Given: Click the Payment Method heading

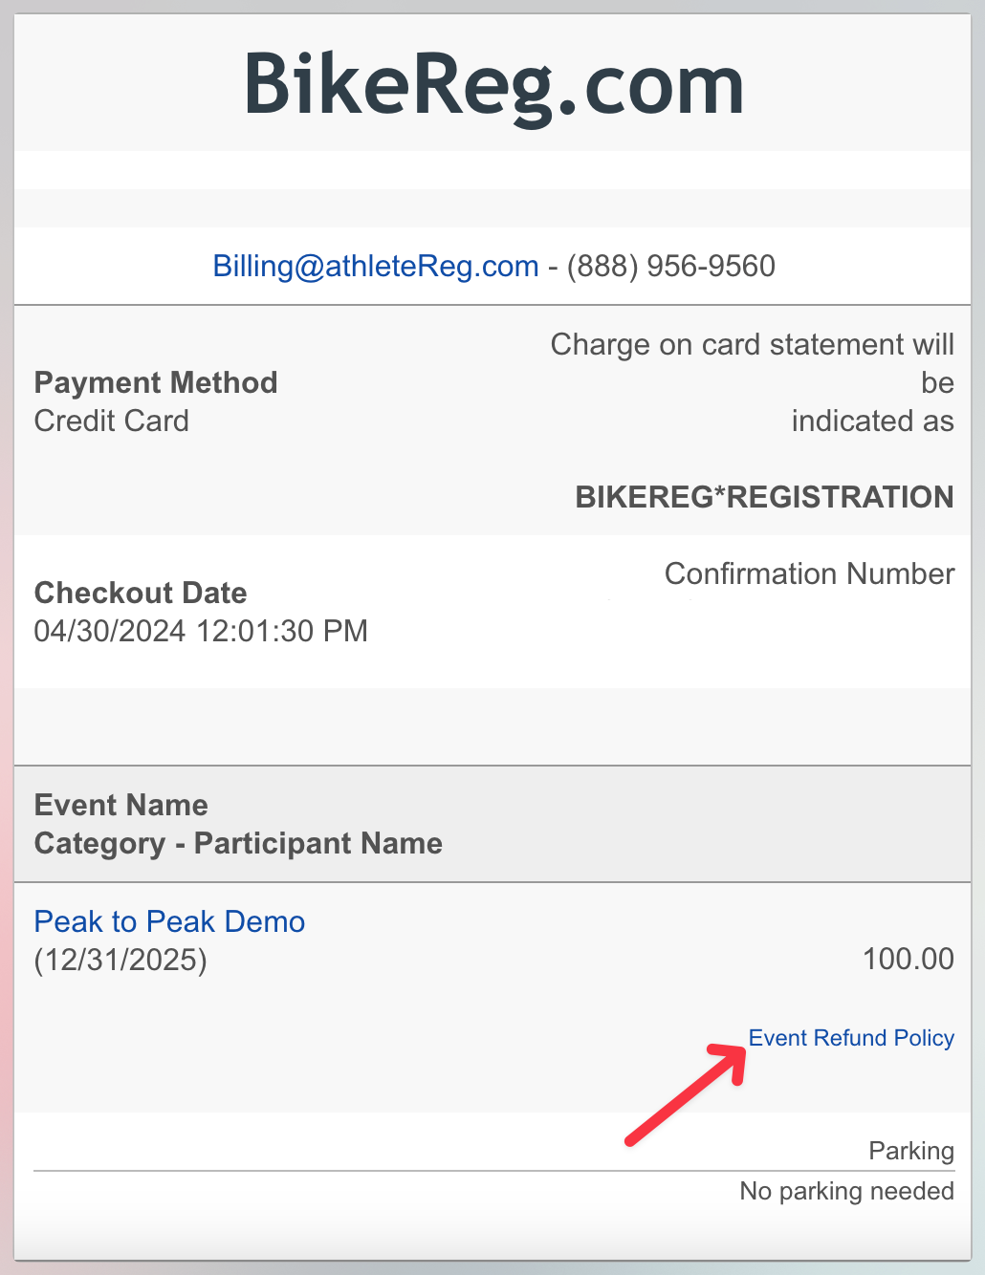Looking at the screenshot, I should click(156, 382).
